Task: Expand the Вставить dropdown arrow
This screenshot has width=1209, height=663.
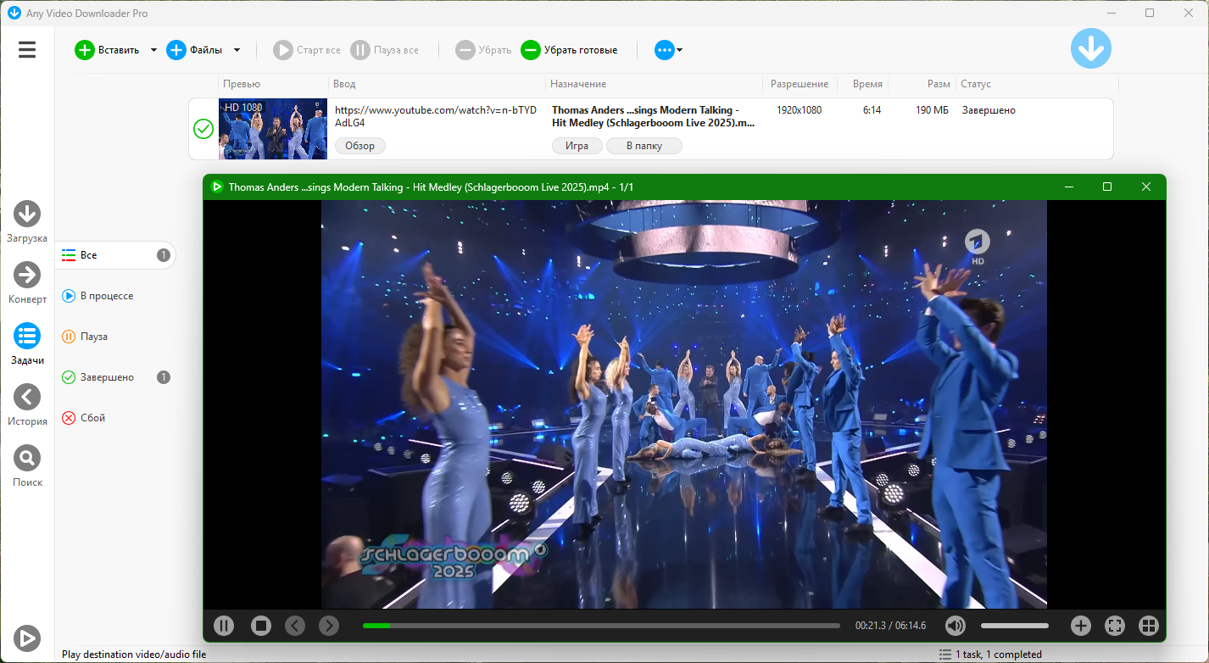Action: 153,50
